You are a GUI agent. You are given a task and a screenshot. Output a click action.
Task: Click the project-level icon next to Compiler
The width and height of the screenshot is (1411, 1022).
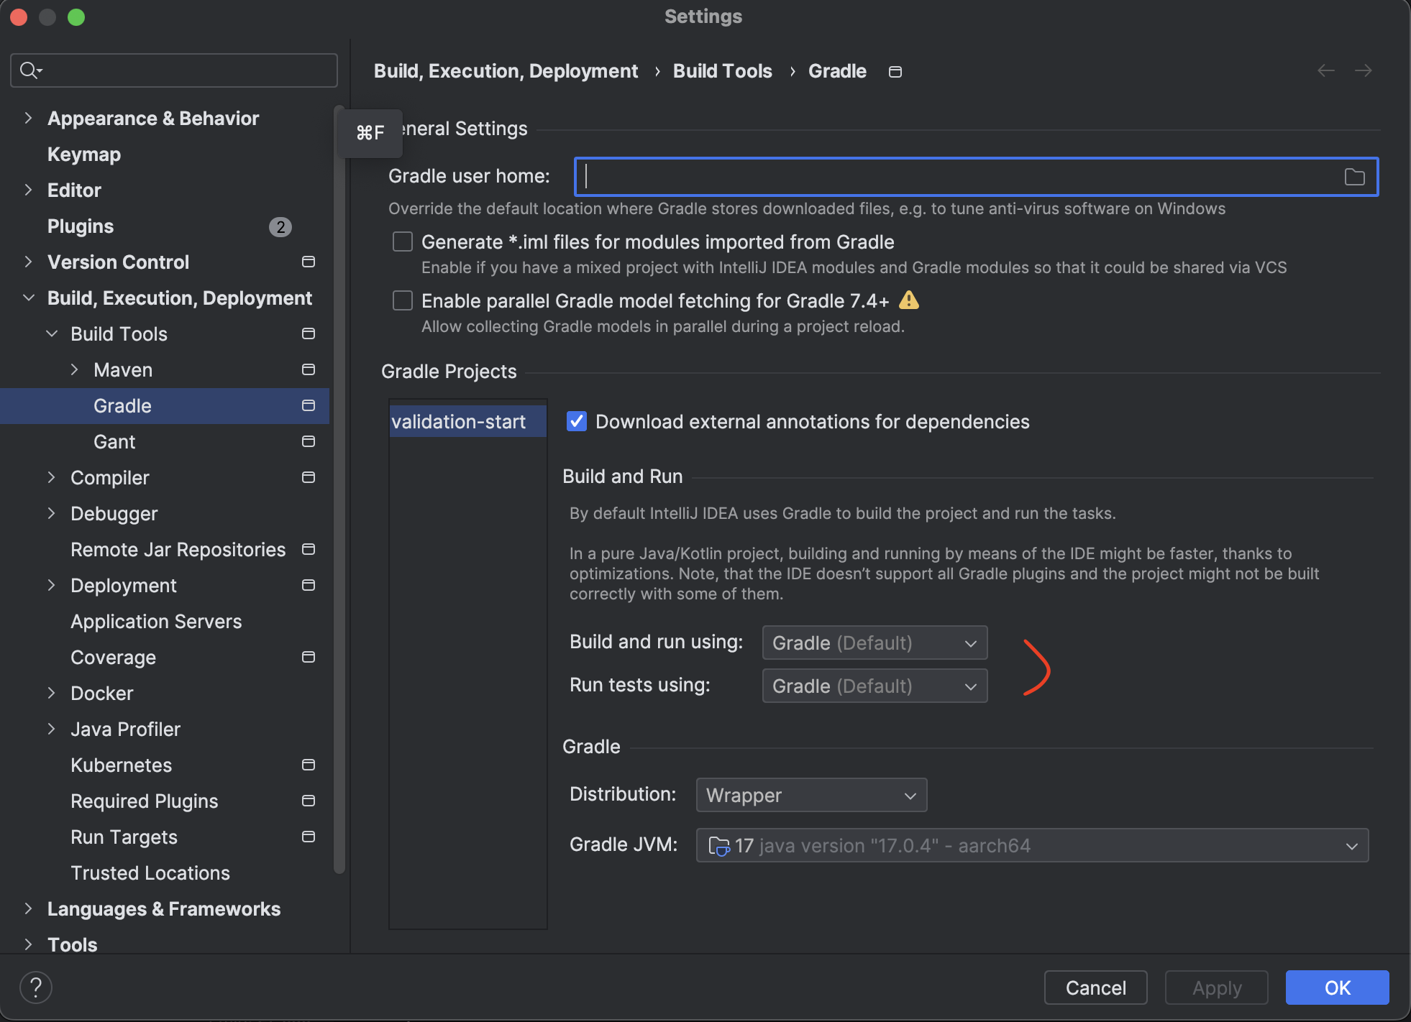tap(309, 477)
